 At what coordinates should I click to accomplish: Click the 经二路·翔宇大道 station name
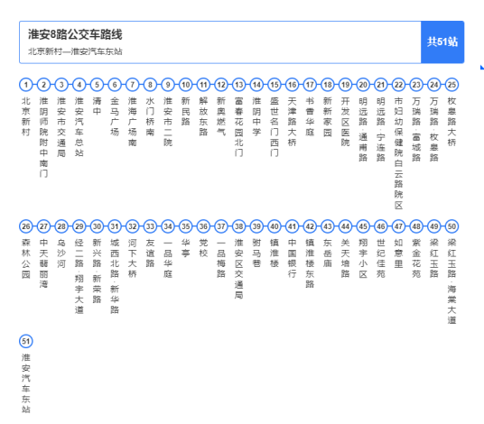coord(79,276)
